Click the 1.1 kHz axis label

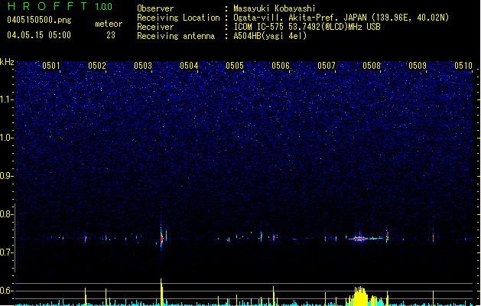(x=7, y=99)
